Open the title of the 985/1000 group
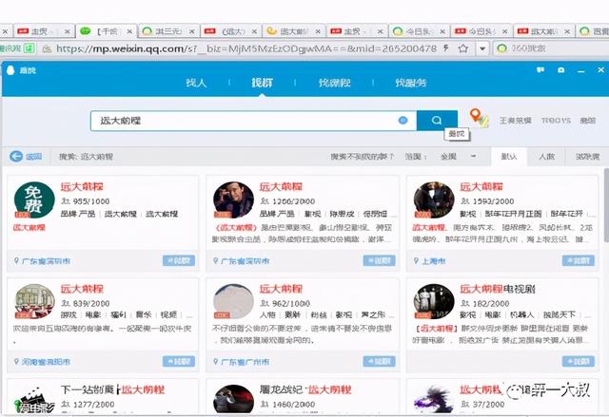 [x=82, y=187]
